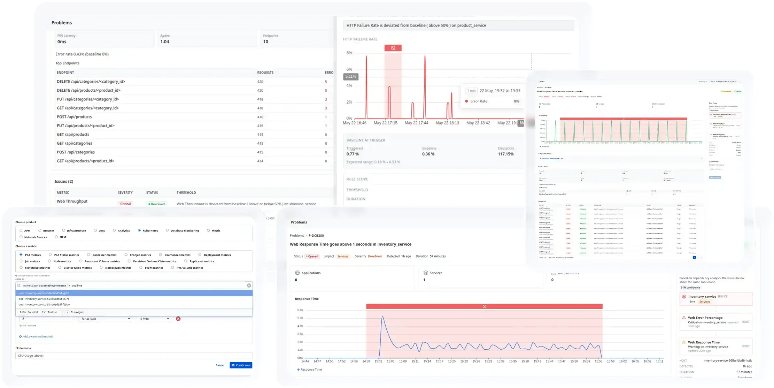Click the anomaly marker icon on Response Time chart
Image resolution: width=774 pixels, height=388 pixels.
tap(484, 306)
